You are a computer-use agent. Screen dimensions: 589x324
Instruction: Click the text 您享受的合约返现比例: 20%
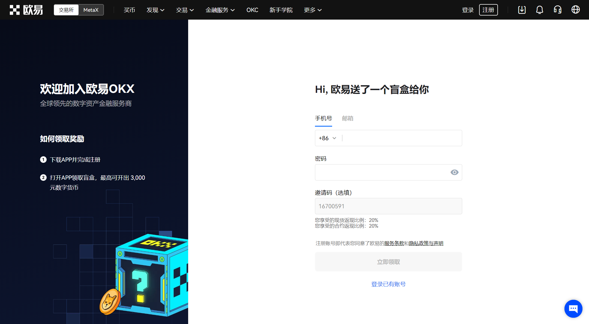[347, 226]
